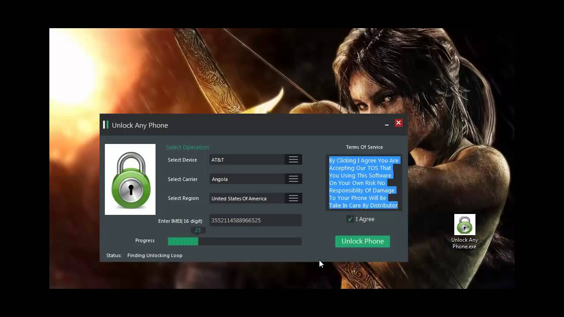
Task: Open the Unlock Any Phone.exe desktop icon
Action: (x=464, y=231)
